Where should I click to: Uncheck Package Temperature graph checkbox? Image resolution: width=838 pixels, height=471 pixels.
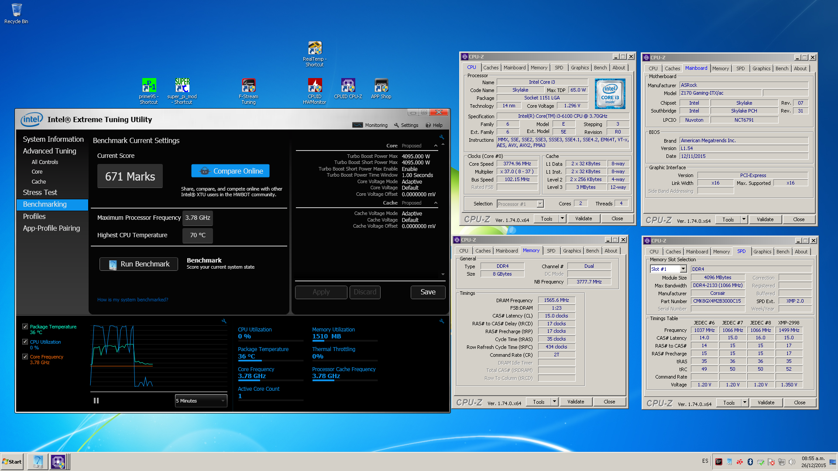[x=25, y=326]
